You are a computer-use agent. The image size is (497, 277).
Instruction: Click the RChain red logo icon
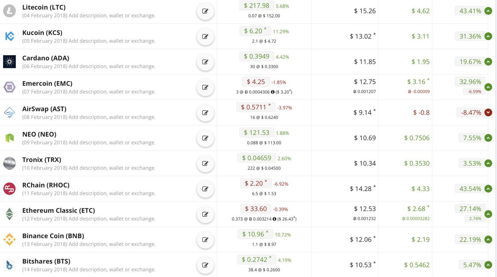pos(9,188)
